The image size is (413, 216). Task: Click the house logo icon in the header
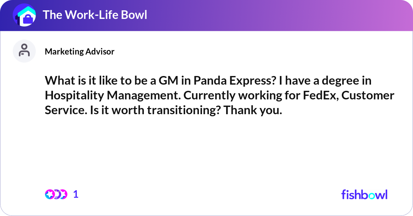pos(24,15)
